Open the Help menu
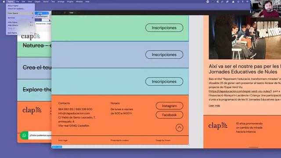The image size is (281, 158). tap(87, 2)
